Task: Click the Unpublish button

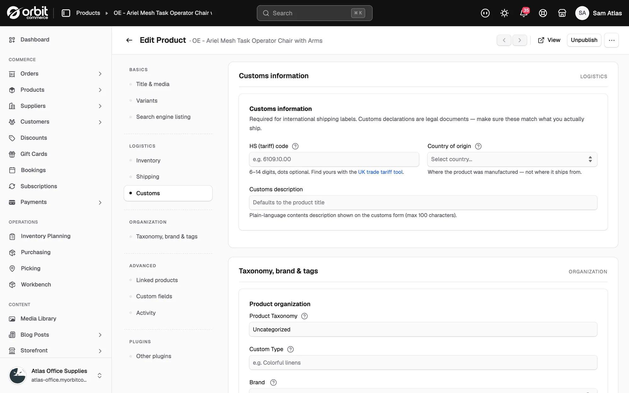Action: coord(584,40)
